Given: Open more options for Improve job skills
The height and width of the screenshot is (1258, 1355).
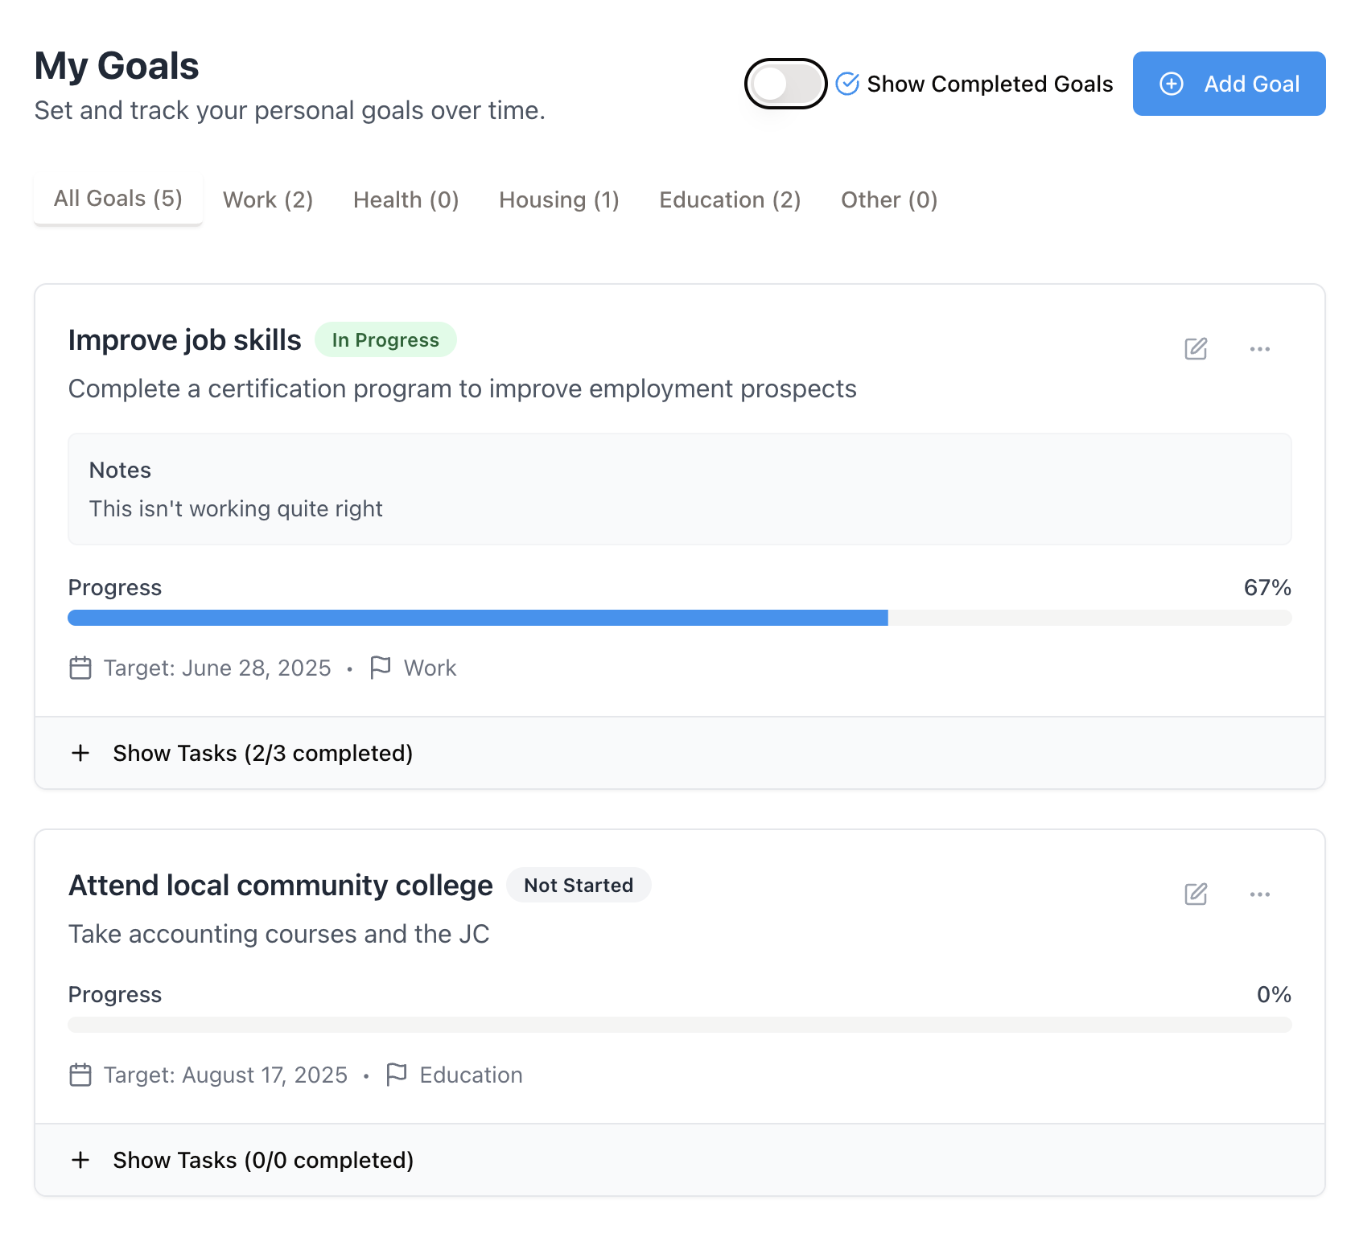Looking at the screenshot, I should (1260, 348).
